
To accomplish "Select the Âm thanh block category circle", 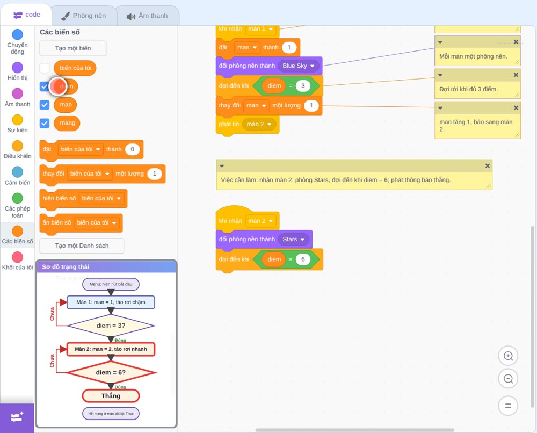I will coord(18,93).
